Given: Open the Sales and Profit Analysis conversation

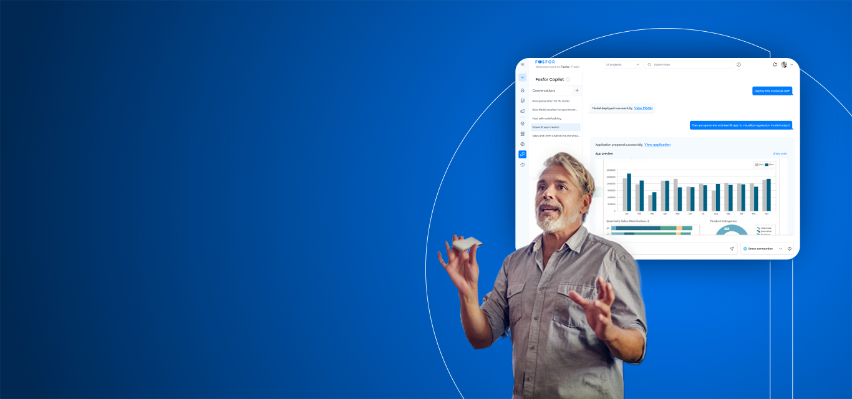Looking at the screenshot, I should (555, 135).
